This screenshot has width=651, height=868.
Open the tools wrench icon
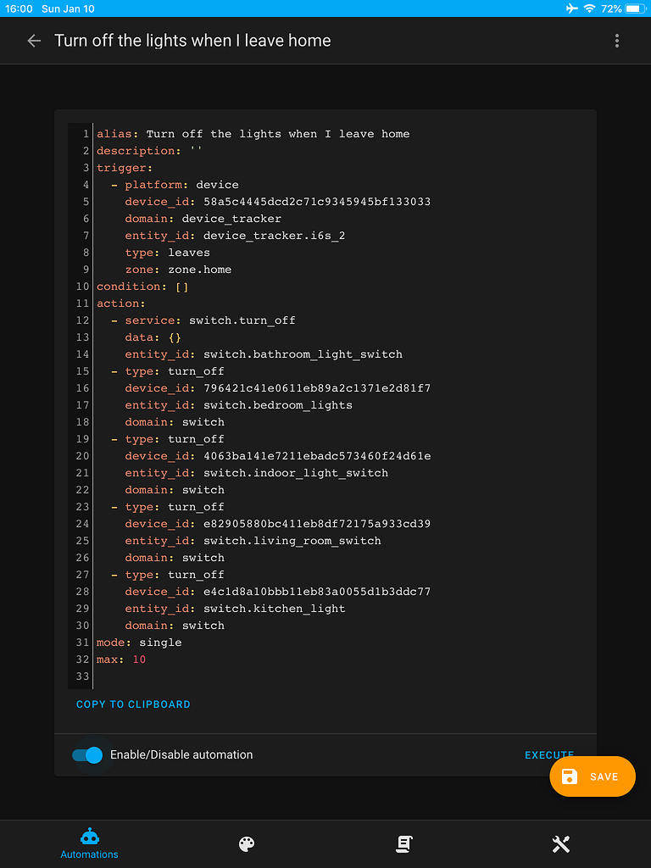(560, 843)
